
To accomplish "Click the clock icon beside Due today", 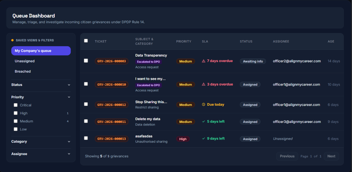I will [x=204, y=105].
